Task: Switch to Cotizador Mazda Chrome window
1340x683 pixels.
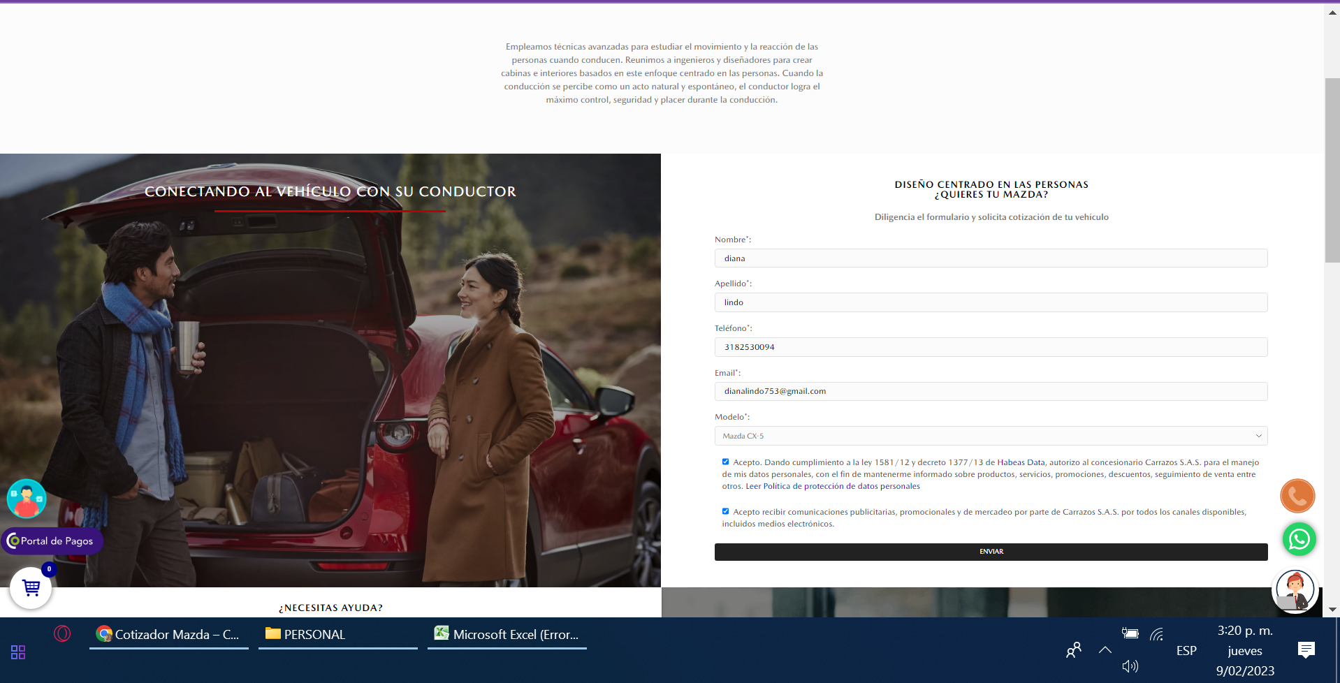Action: click(x=169, y=634)
